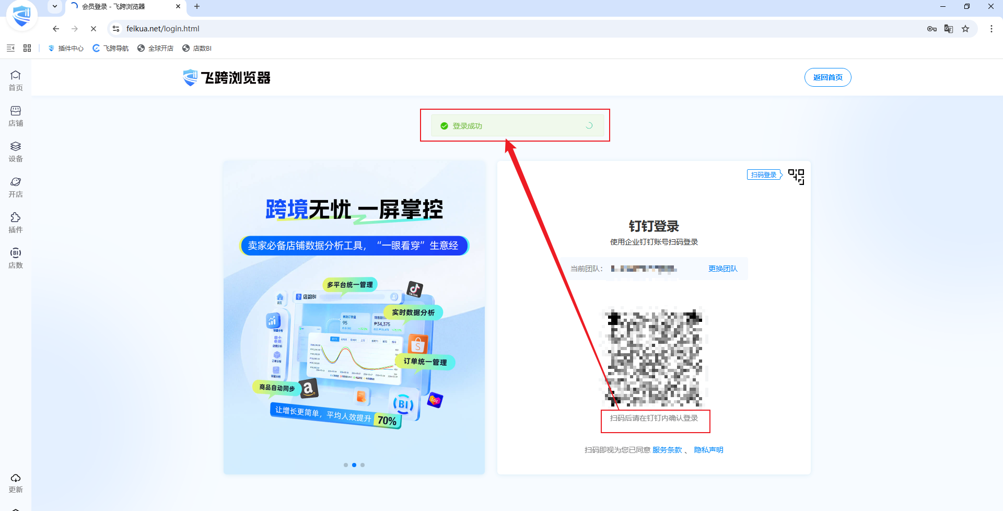Bookmark this page with the star
This screenshot has width=1003, height=511.
pyautogui.click(x=965, y=29)
